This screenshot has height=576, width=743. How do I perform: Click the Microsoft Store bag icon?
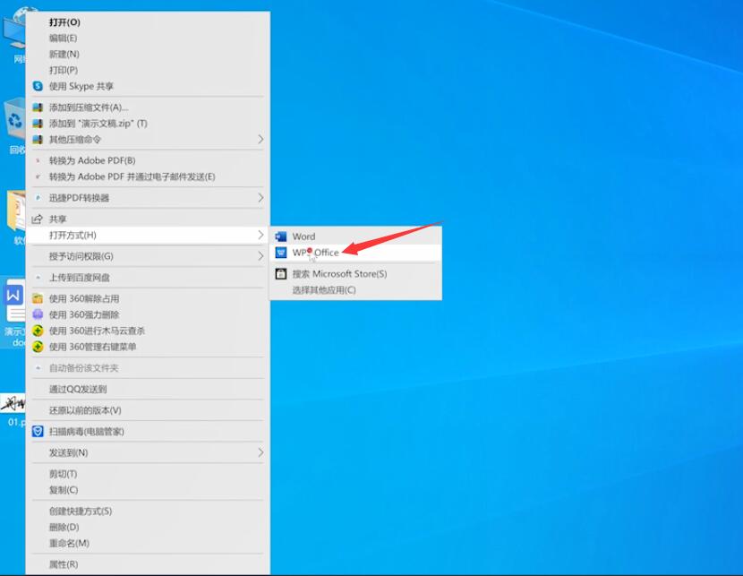click(x=281, y=273)
